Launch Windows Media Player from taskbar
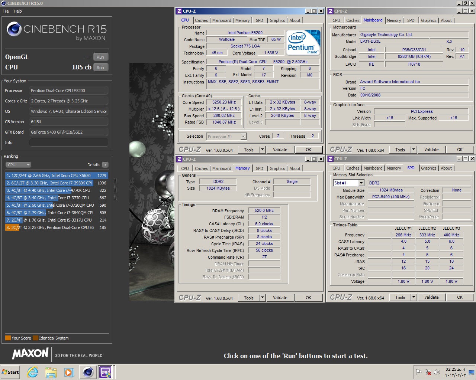The width and height of the screenshot is (476, 380). point(69,372)
